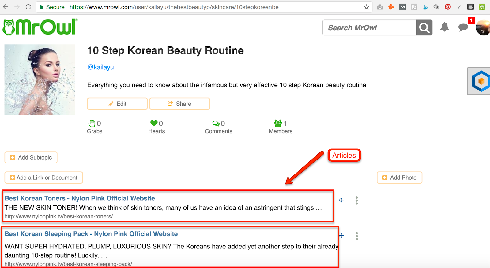
Task: Click the green printer extension icon
Action: pos(482,7)
